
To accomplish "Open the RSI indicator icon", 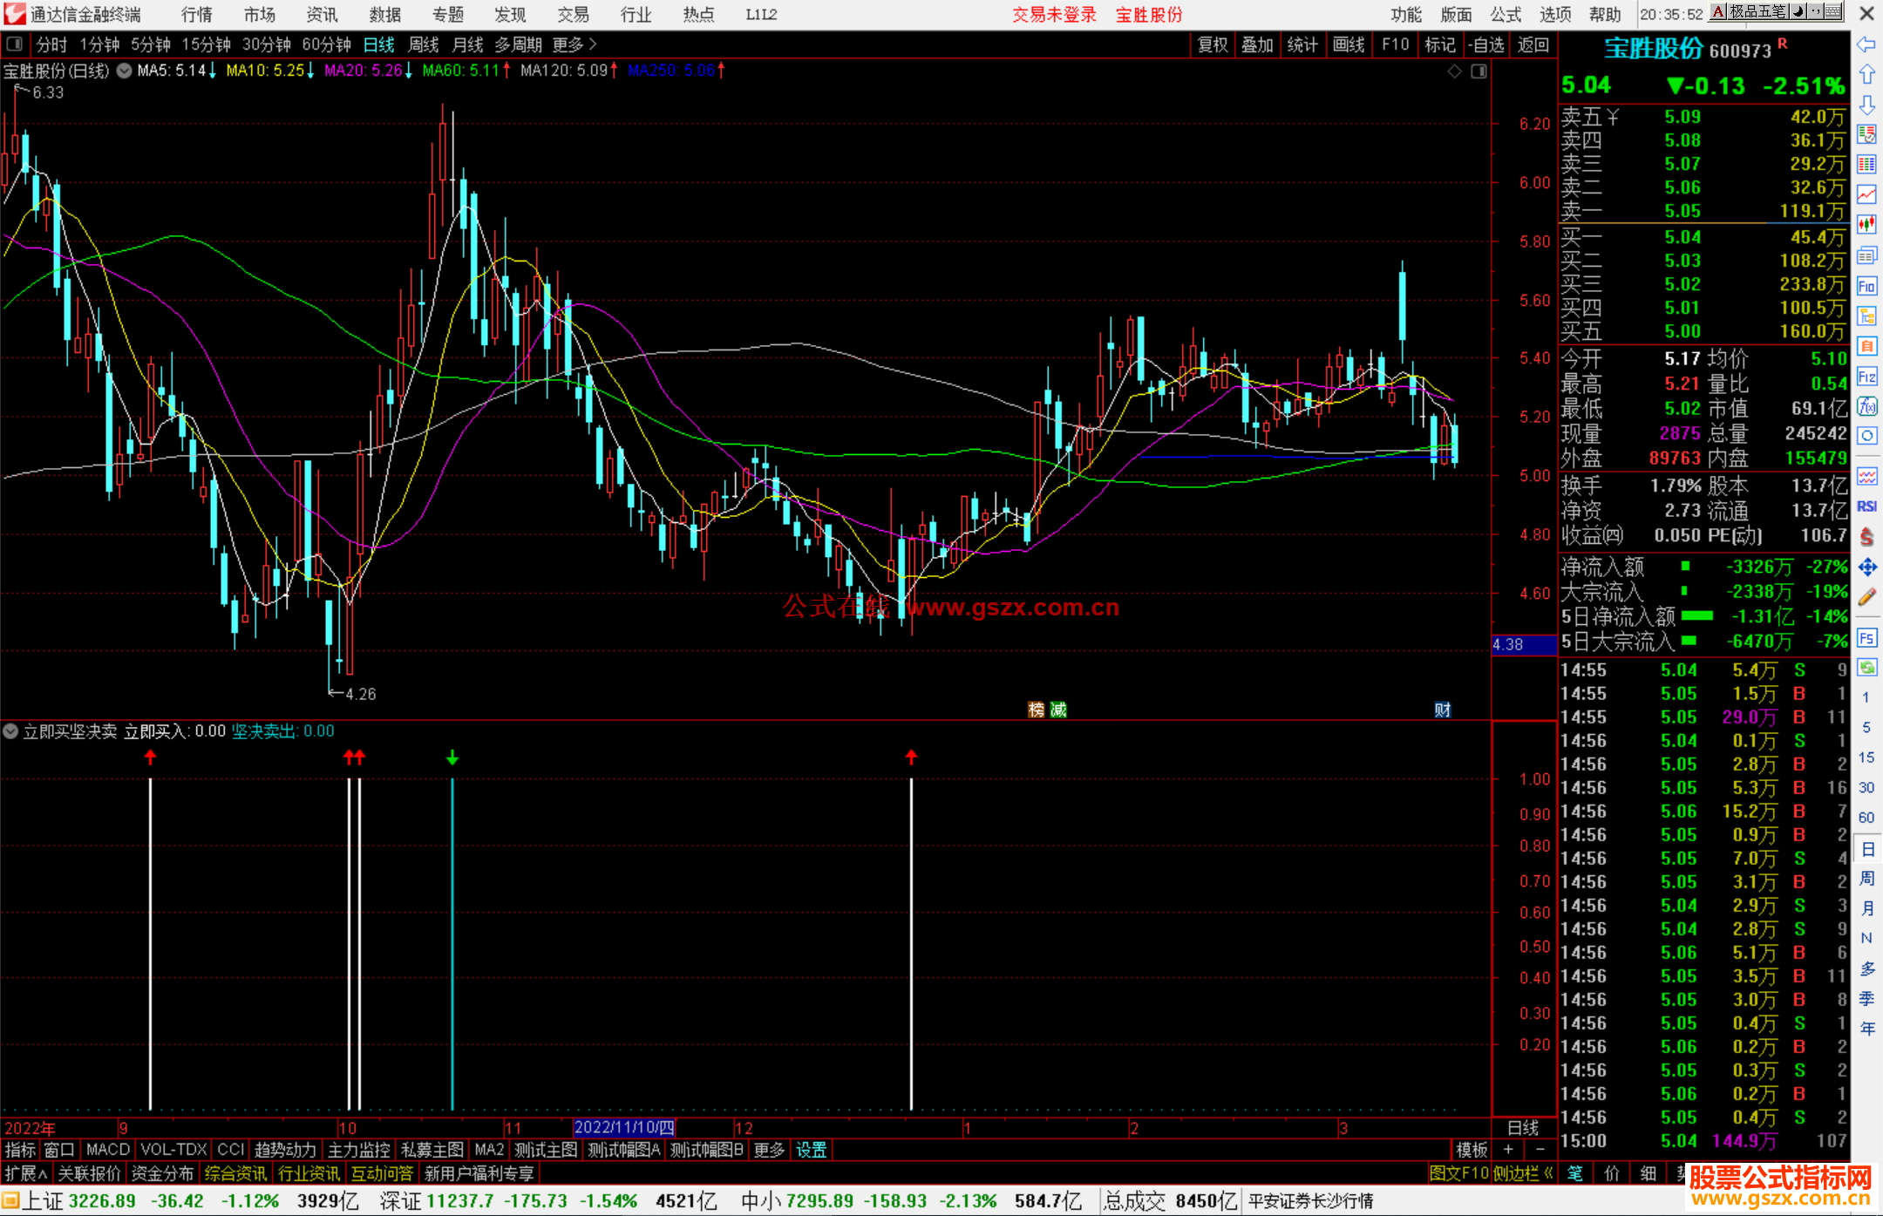I will coord(1866,506).
